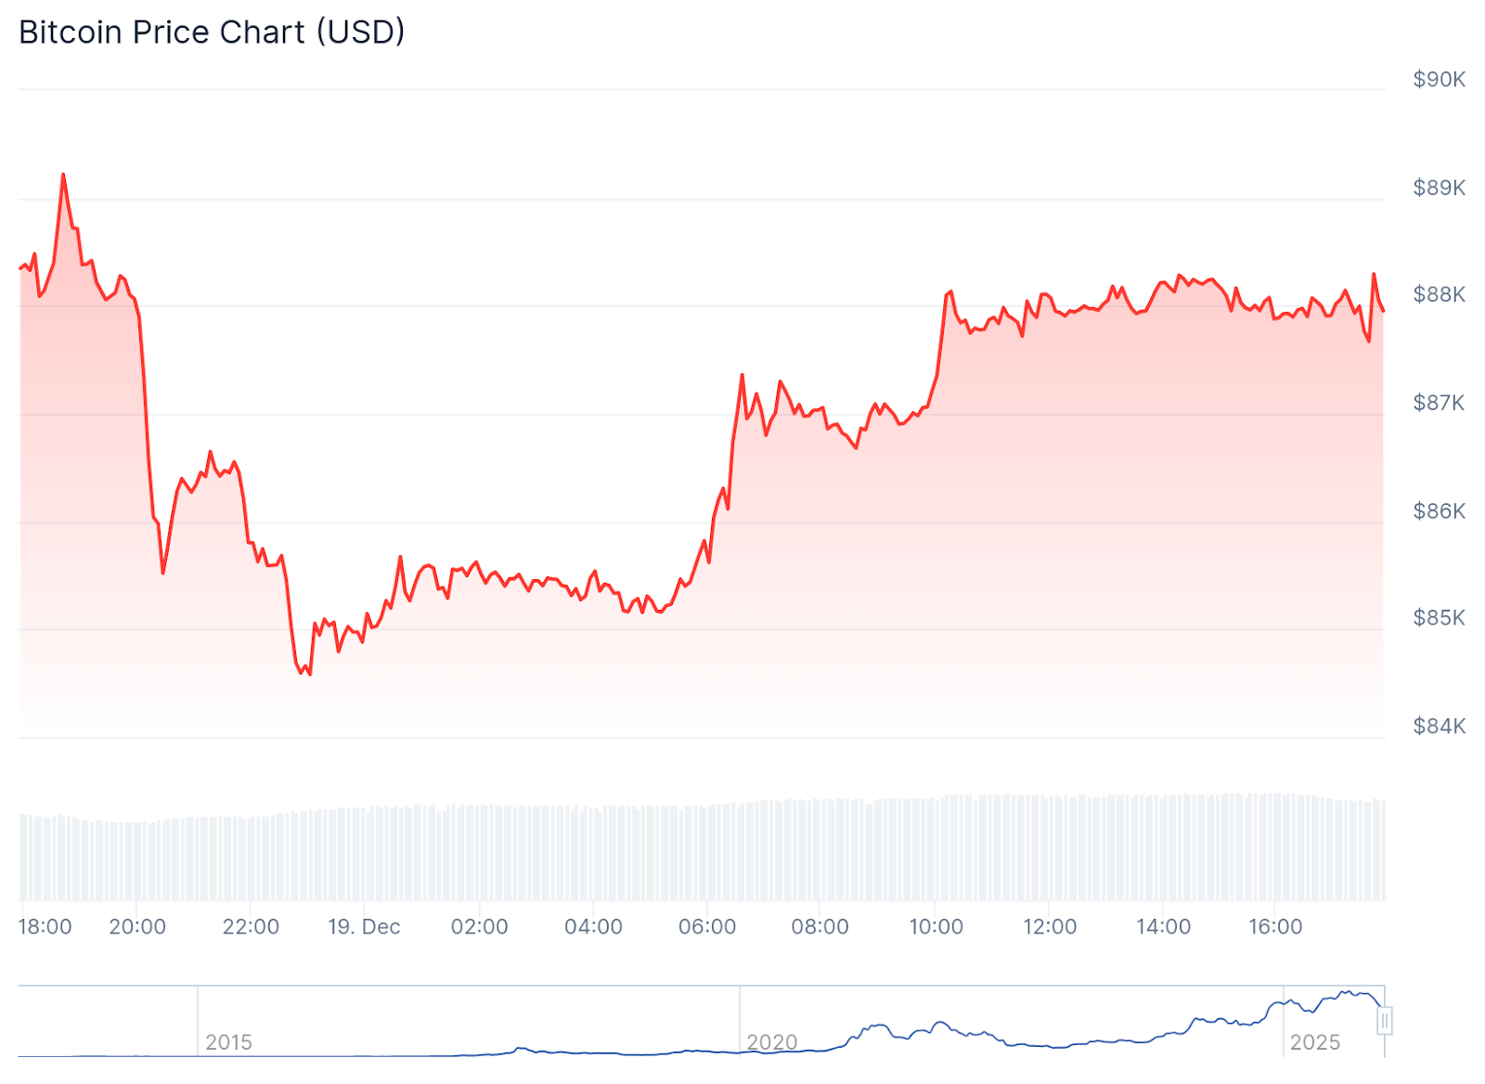The image size is (1485, 1084).
Task: Select the $87K price axis label
Action: 1439,403
